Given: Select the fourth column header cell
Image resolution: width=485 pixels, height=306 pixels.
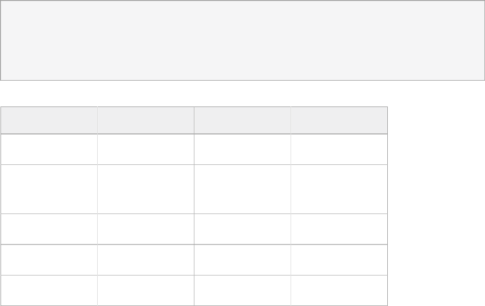Looking at the screenshot, I should (339, 120).
